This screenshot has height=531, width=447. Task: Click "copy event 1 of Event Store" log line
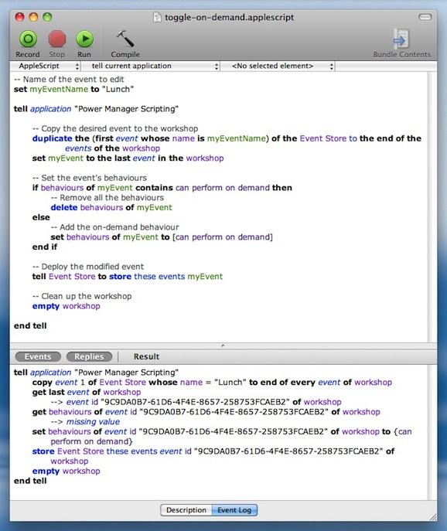click(212, 383)
